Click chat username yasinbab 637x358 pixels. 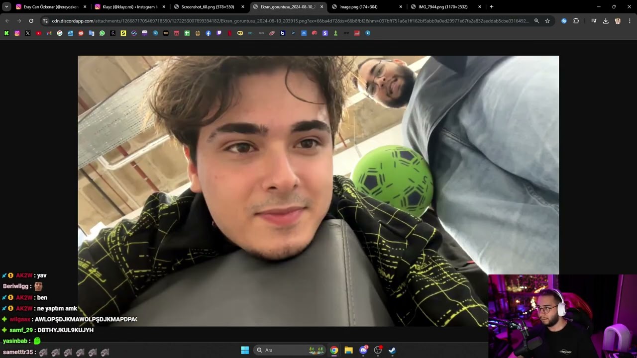pyautogui.click(x=16, y=341)
